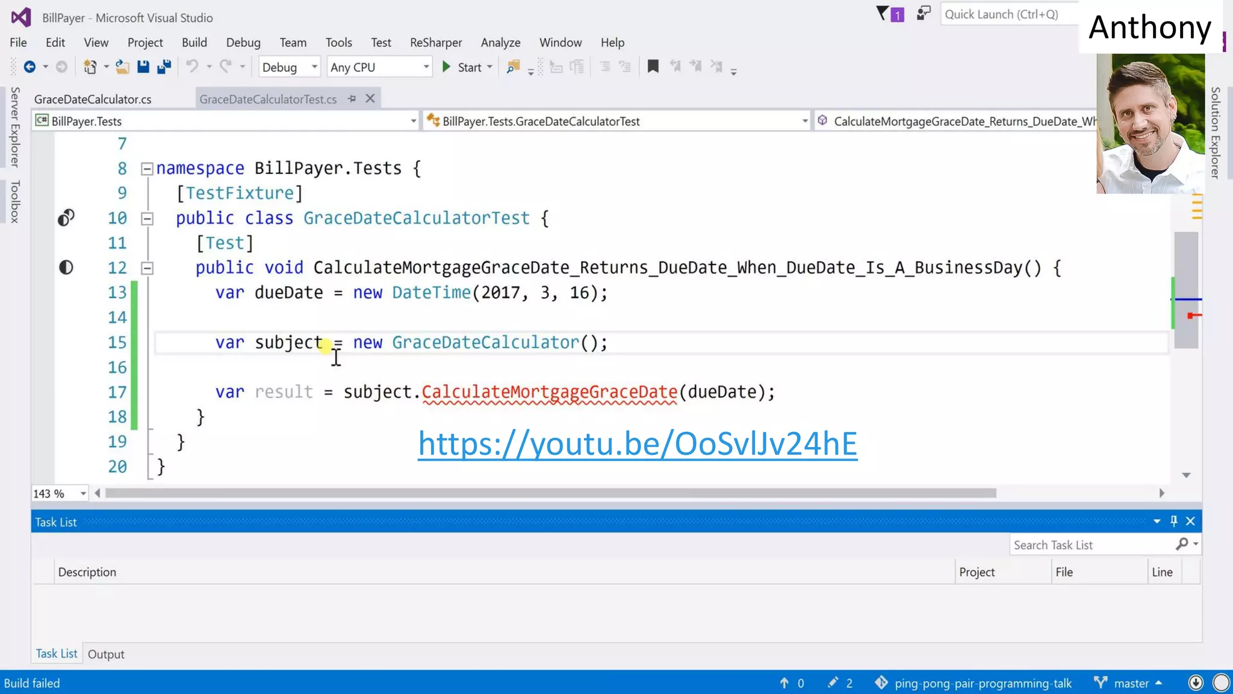Open the Any CPU platform dropdown
Viewport: 1233px width, 694px height.
click(x=426, y=67)
